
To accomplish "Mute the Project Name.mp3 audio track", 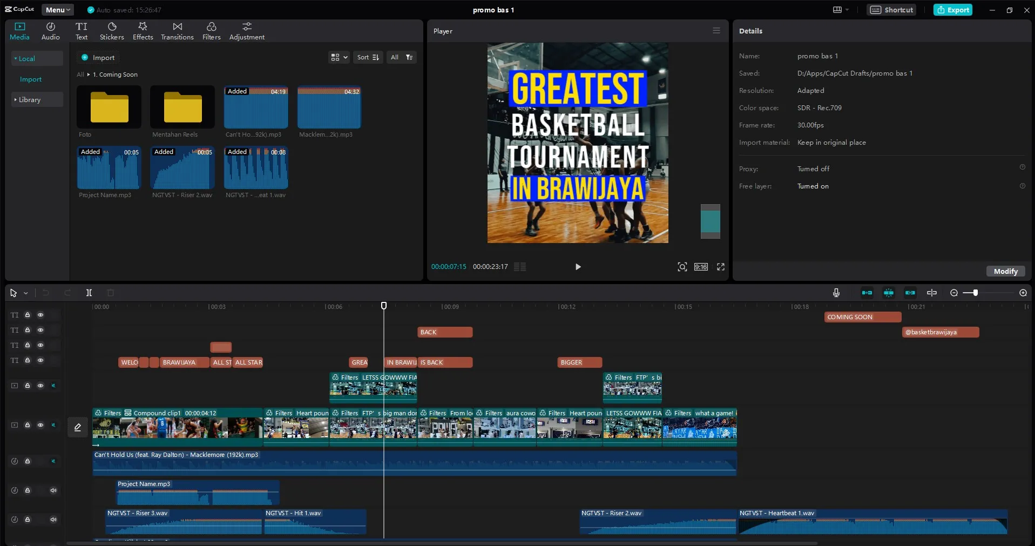I will (53, 490).
